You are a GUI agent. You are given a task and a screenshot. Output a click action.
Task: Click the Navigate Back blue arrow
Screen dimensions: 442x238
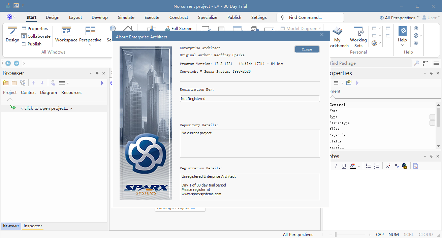8,63
